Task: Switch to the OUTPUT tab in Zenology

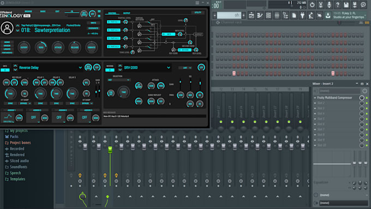Action: pos(127,13)
